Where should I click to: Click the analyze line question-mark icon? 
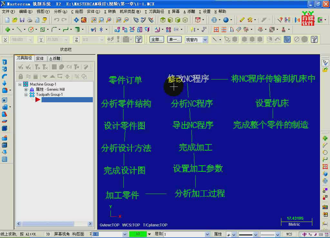tap(280, 20)
